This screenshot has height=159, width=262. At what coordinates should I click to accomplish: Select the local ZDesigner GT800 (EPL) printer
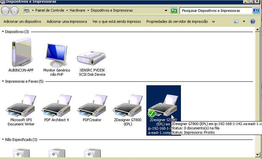128,110
